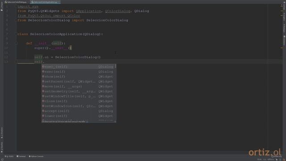Click the file icon on SeleccionColorApplication.py tab
The image size is (286, 161).
click(x=33, y=2)
